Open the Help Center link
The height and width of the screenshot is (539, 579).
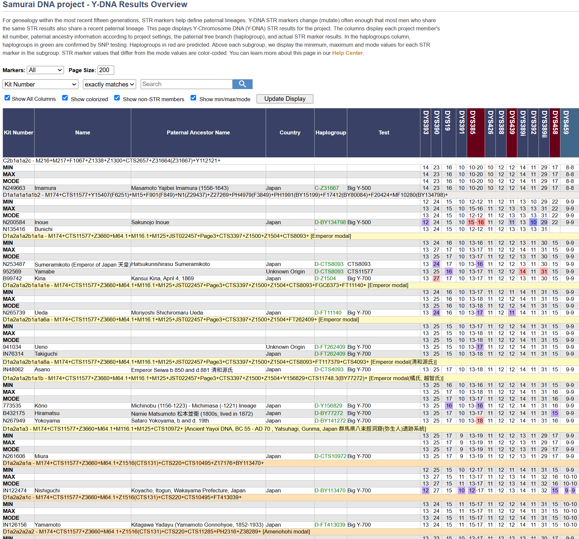pos(347,53)
